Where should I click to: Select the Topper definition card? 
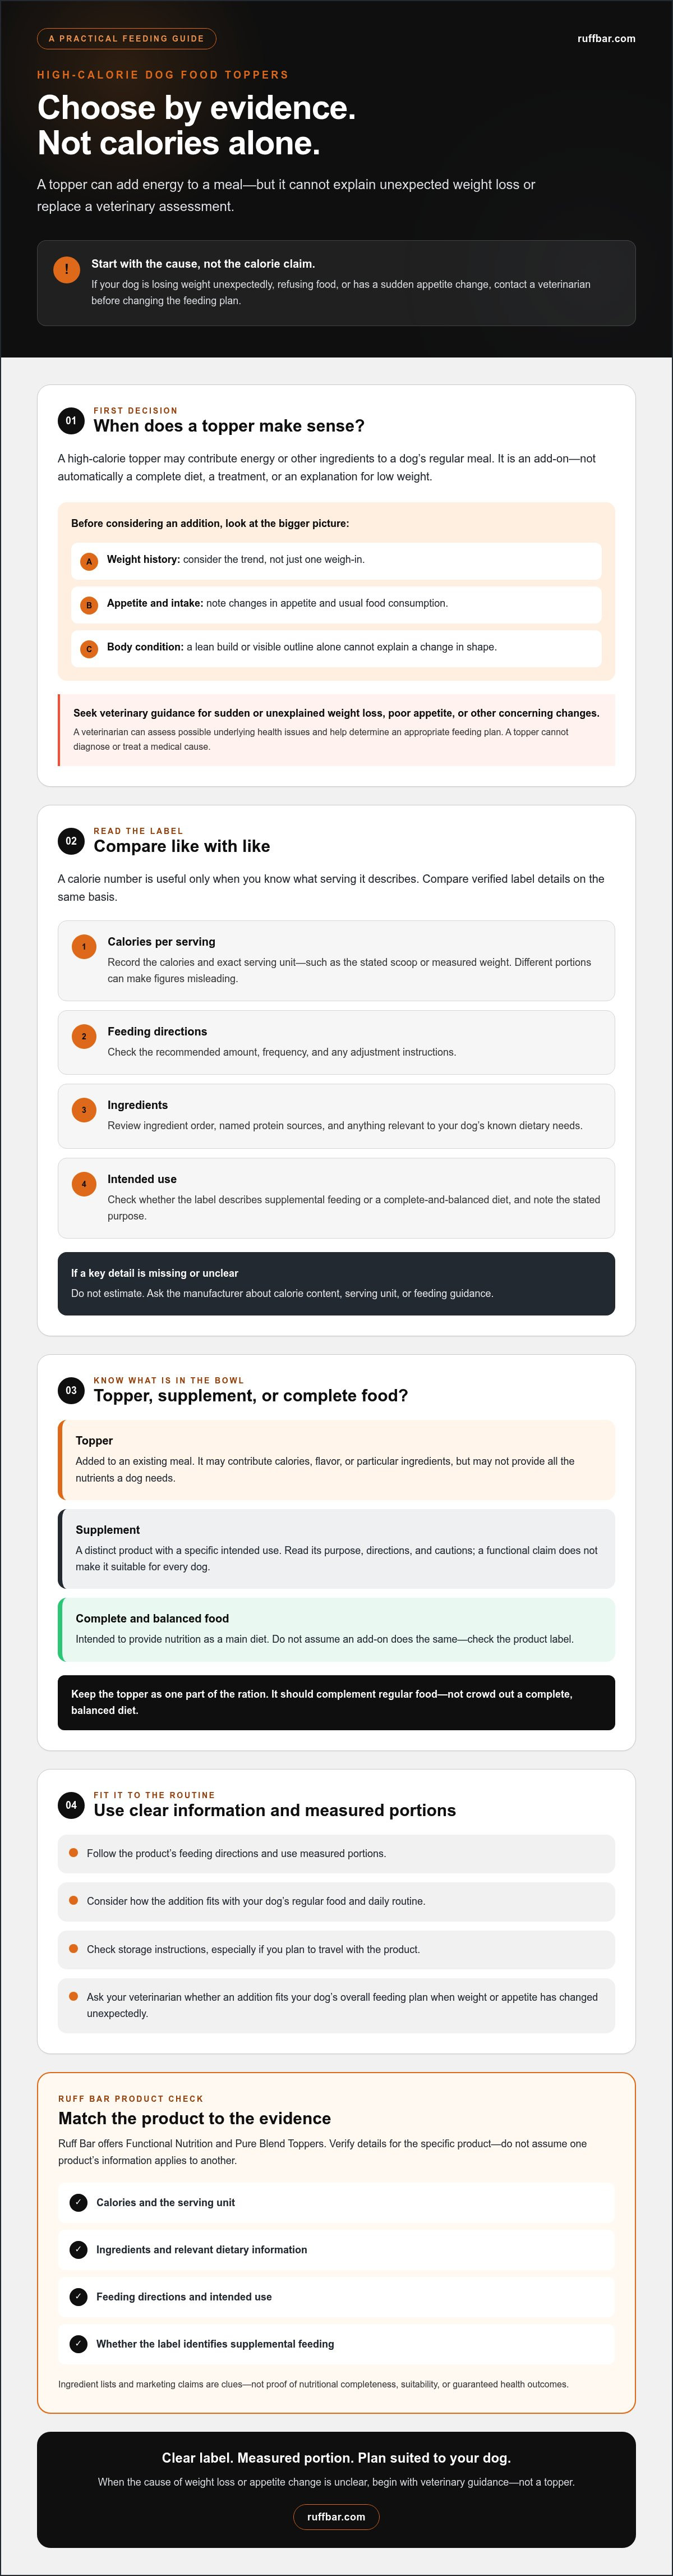pos(336,1459)
